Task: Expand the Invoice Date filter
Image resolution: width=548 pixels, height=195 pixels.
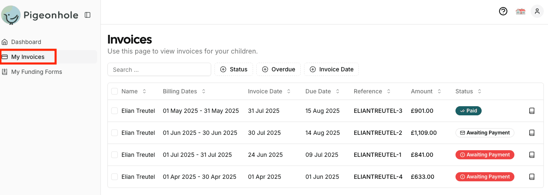Action: point(331,69)
